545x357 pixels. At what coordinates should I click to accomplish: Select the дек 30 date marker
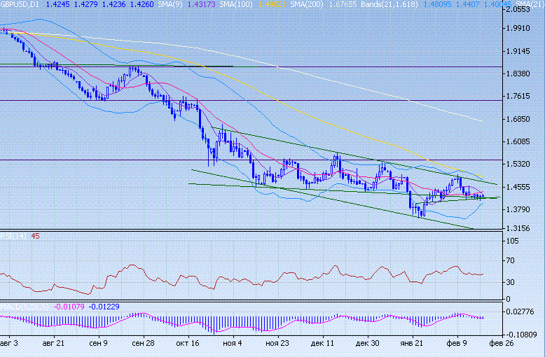point(367,344)
